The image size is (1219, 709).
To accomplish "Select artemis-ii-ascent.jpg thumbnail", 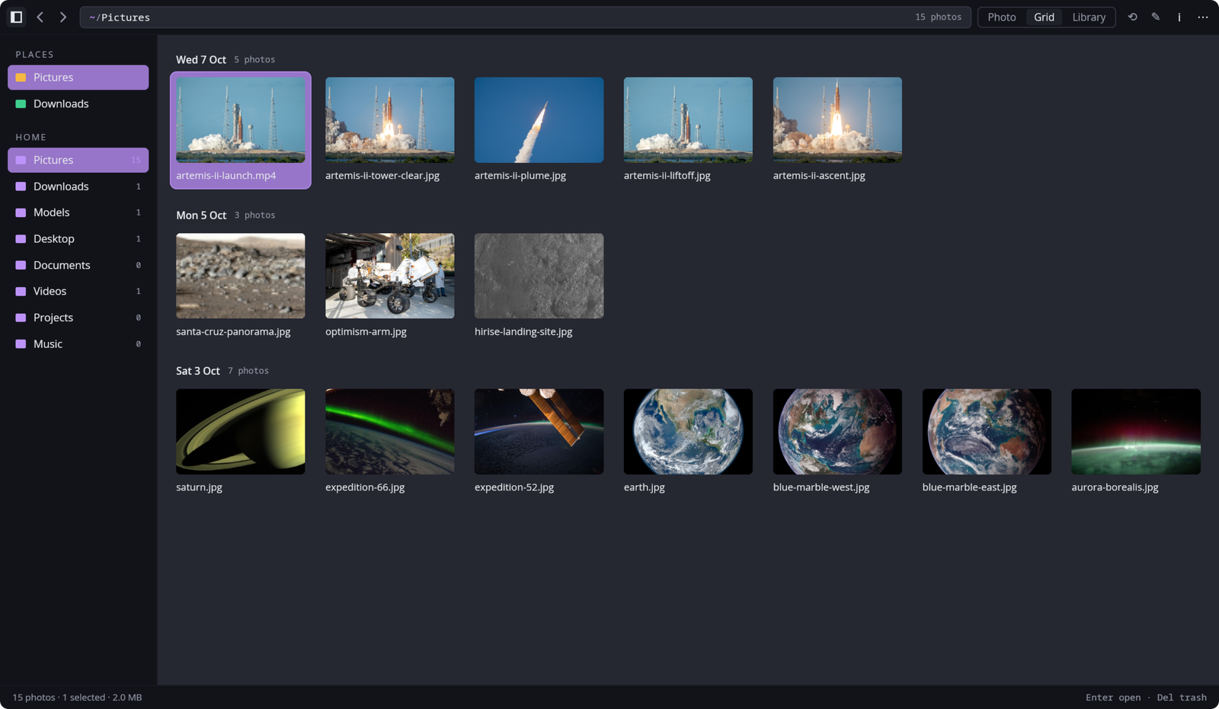I will (x=837, y=120).
